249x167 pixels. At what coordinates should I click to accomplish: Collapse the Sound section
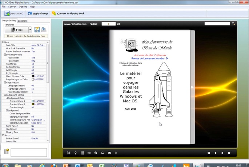[x=3, y=135]
